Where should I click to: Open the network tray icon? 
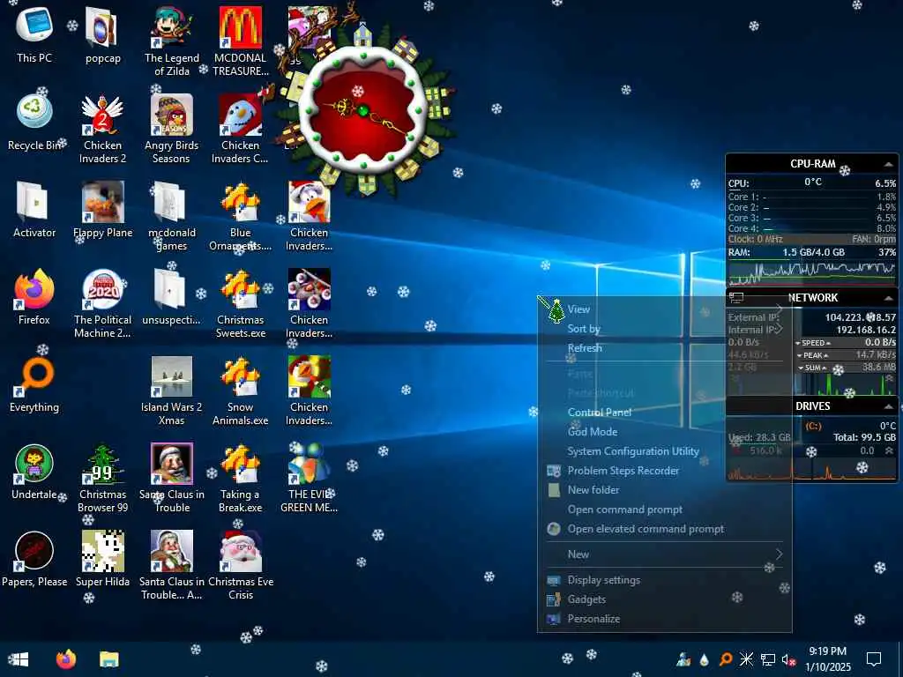768,659
